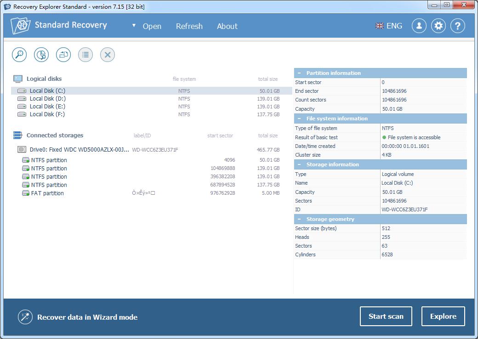Image resolution: width=478 pixels, height=339 pixels.
Task: Click the Connected storages stack icon
Action: (x=17, y=135)
